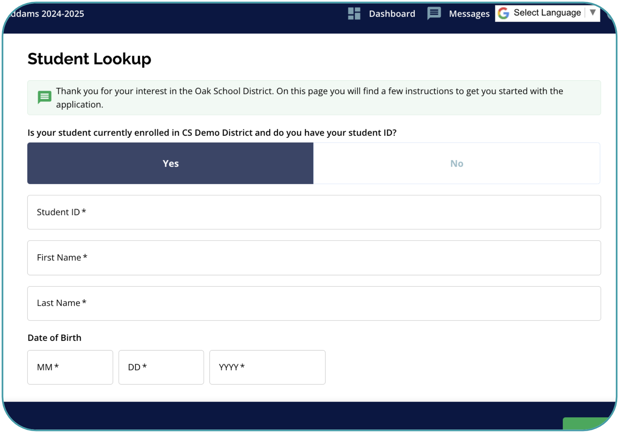Image resolution: width=620 pixels, height=432 pixels.
Task: Click the YYYY birth year field
Action: [267, 367]
